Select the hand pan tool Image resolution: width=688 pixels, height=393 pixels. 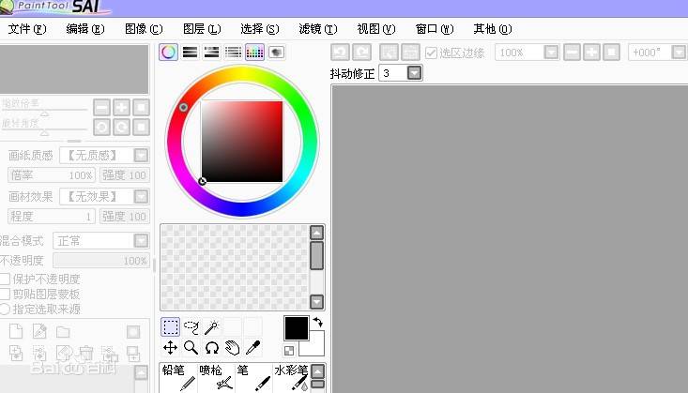[x=232, y=348]
